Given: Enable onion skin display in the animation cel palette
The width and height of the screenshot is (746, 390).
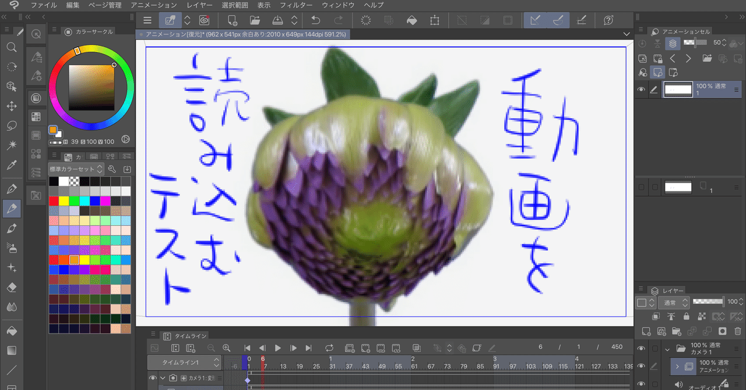Looking at the screenshot, I should pyautogui.click(x=673, y=43).
